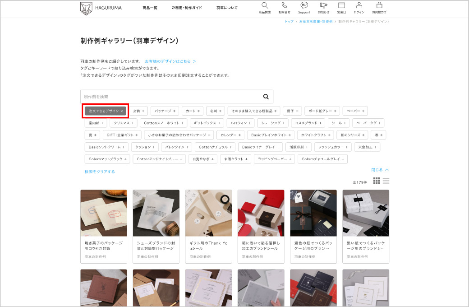Image resolution: width=469 pixels, height=307 pixels.
Task: Open the お買物カゴ shopping bag icon
Action: click(x=379, y=6)
